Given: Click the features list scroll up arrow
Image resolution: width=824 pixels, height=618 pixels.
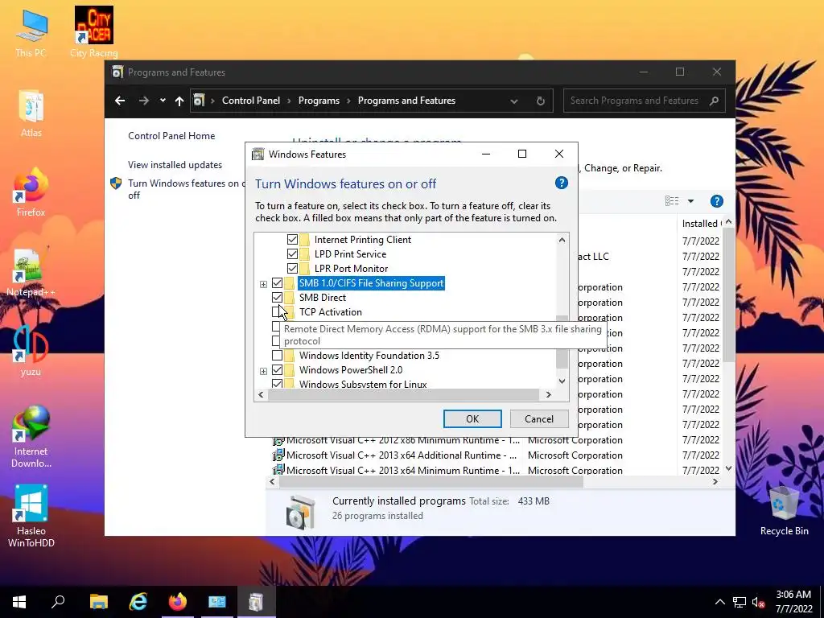Looking at the screenshot, I should 562,240.
